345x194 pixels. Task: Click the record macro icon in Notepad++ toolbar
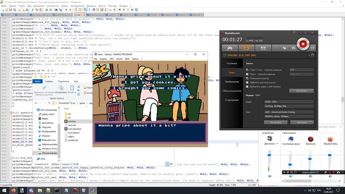[x=120, y=10]
